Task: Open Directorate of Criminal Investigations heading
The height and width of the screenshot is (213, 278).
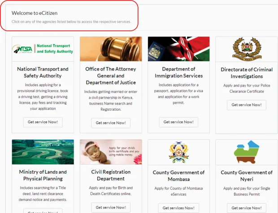Action: pyautogui.click(x=247, y=73)
